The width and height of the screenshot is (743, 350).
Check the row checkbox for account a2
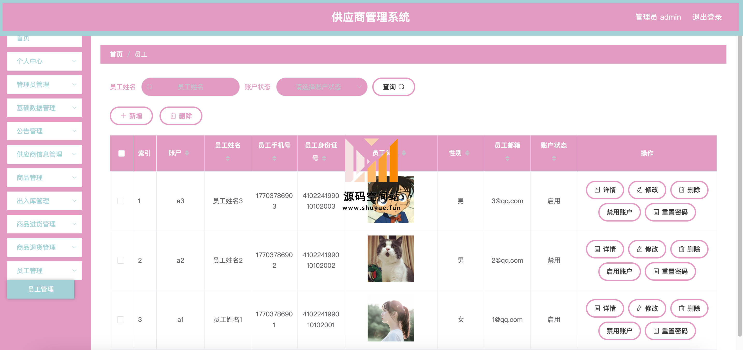coord(121,260)
